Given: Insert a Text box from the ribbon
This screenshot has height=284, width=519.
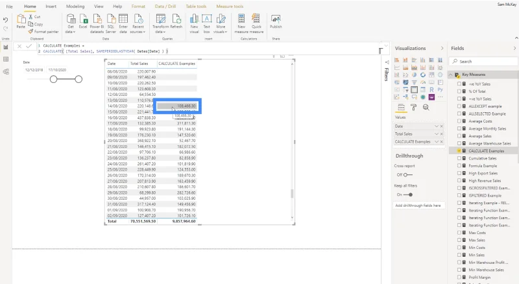Looking at the screenshot, I should point(207,23).
